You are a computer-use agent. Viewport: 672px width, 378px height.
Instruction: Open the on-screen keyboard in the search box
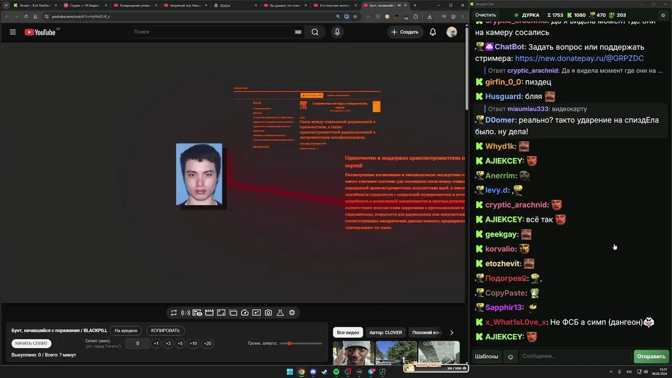[x=298, y=32]
